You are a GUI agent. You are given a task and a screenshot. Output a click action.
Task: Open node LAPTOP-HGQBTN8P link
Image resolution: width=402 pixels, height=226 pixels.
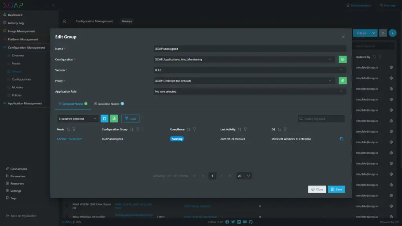69,139
